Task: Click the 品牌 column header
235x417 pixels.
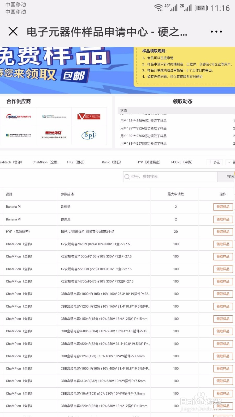Action: coord(9,194)
